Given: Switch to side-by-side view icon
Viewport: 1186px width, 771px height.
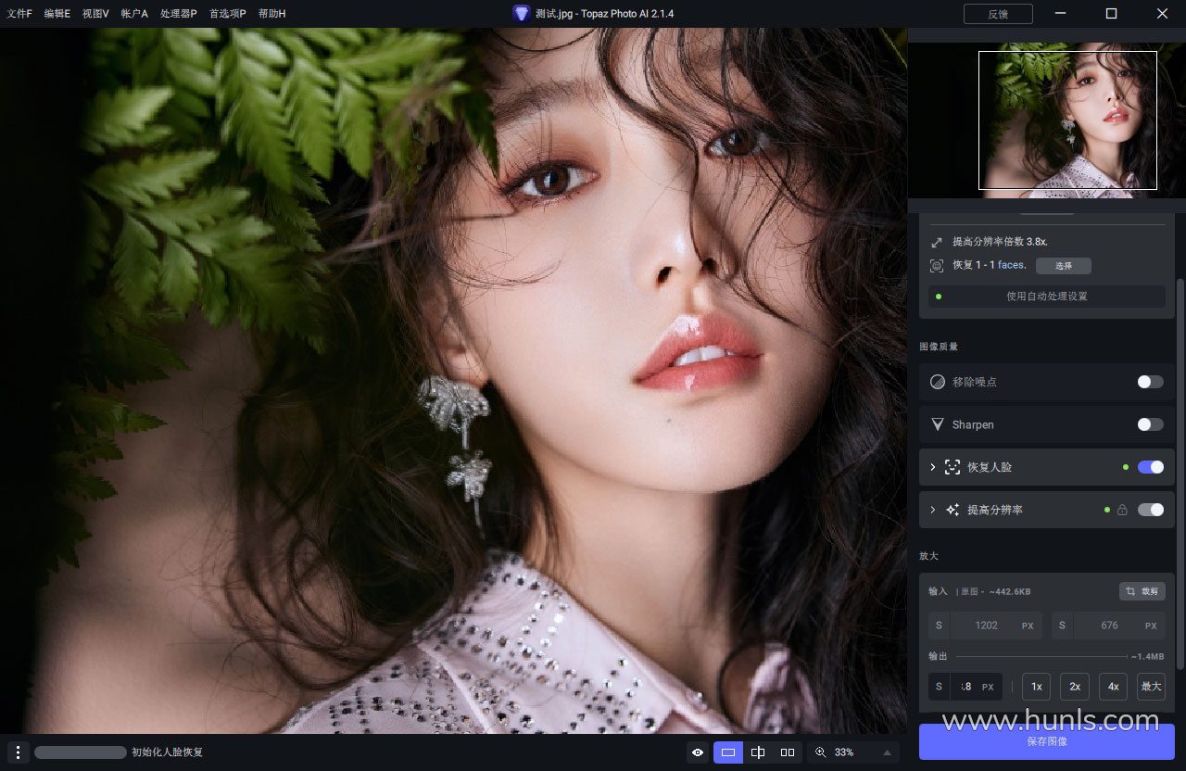Looking at the screenshot, I should tap(788, 752).
